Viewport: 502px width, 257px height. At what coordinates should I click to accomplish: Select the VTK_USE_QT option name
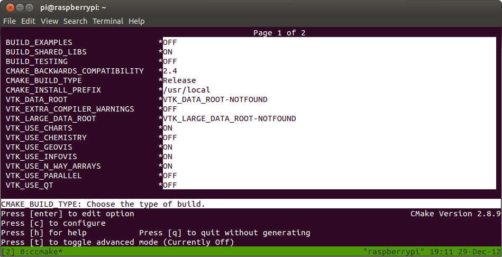(30, 185)
